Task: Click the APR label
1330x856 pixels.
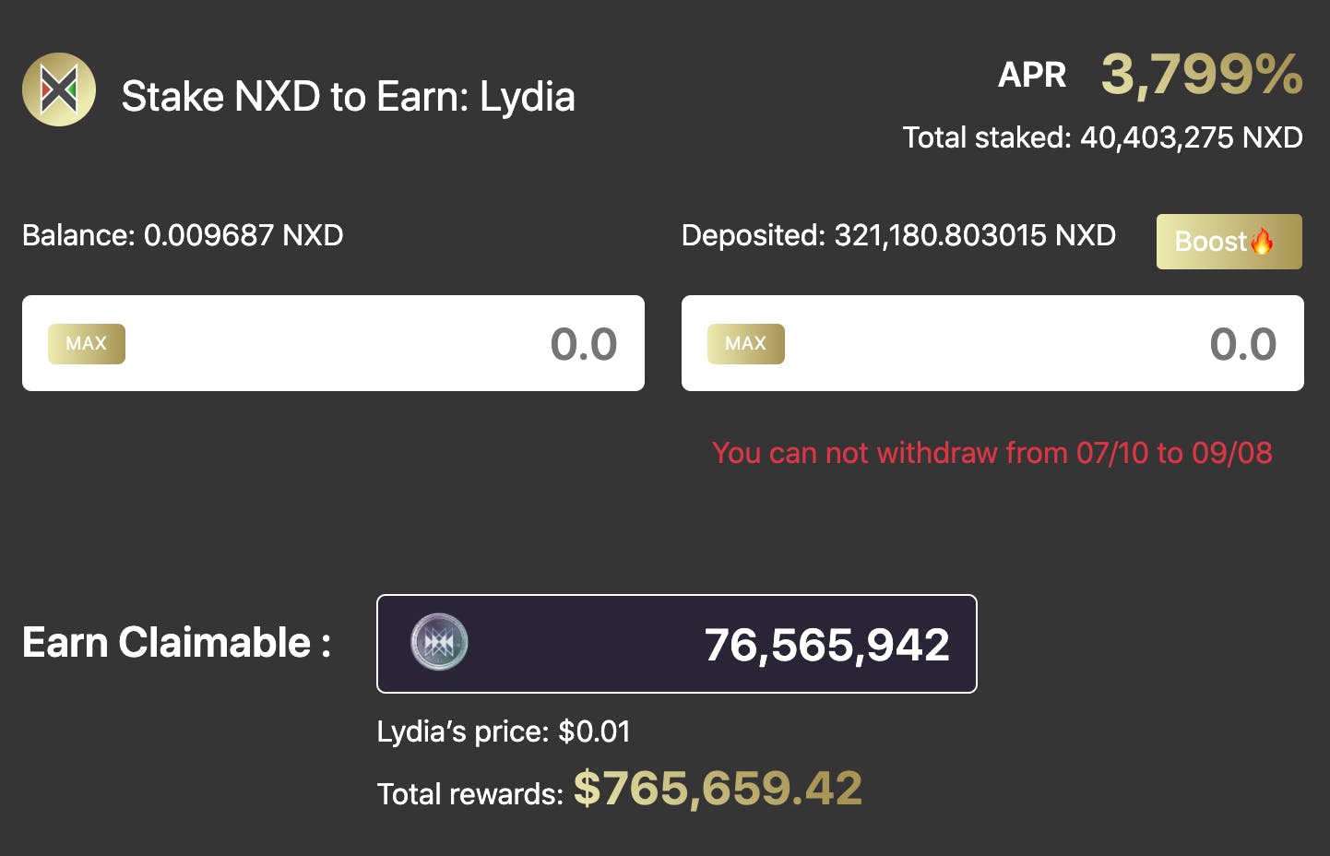Action: click(x=1032, y=75)
